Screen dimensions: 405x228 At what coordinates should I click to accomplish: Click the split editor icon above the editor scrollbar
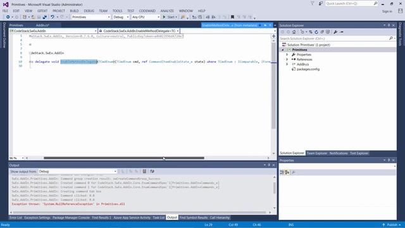pyautogui.click(x=273, y=36)
